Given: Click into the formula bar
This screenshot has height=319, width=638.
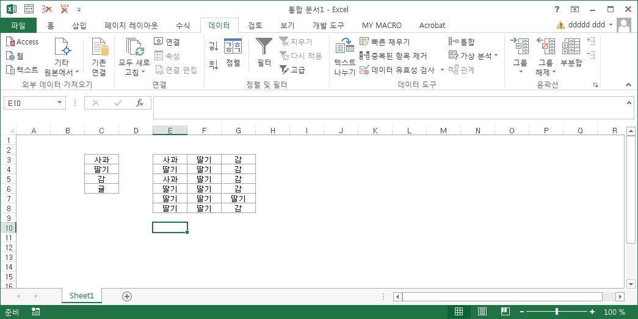Looking at the screenshot, I should (x=388, y=108).
